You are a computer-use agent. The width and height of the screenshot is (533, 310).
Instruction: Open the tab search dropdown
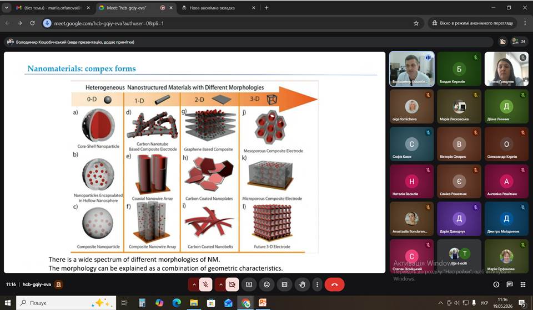pyautogui.click(x=6, y=8)
